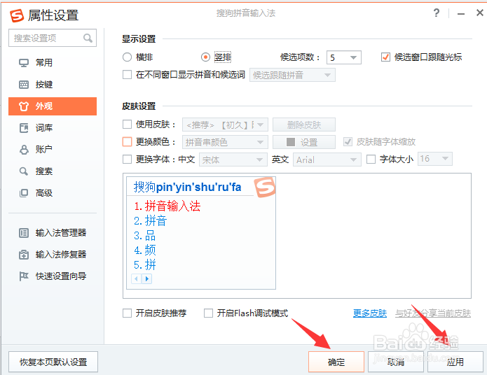Click the stacked-squares icon beside 高级

24,193
